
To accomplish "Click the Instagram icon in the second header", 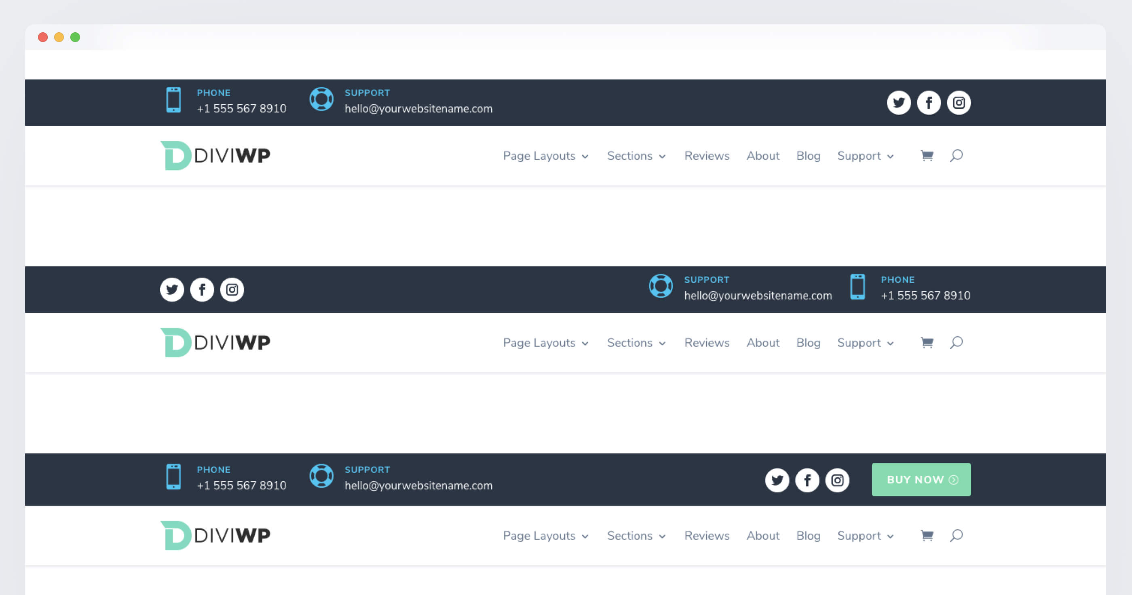I will pyautogui.click(x=232, y=289).
